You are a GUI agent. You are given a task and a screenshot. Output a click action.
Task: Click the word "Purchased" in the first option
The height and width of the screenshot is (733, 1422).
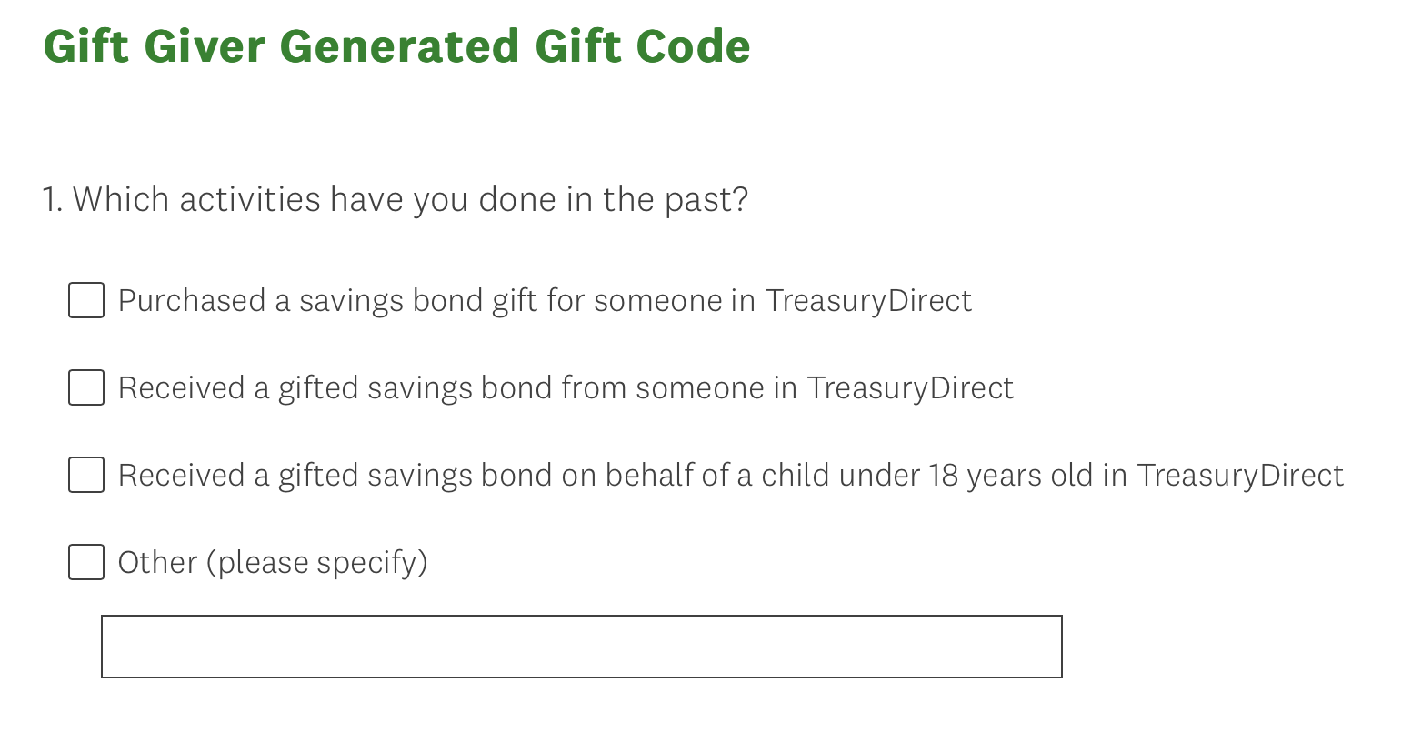click(x=192, y=301)
